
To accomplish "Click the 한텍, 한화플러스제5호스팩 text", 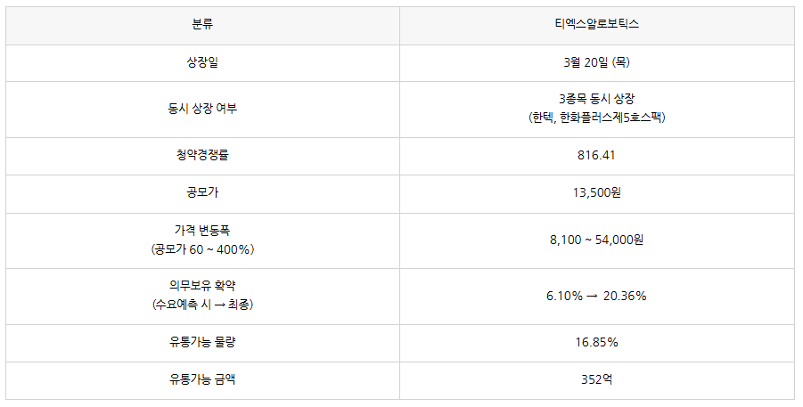I will (597, 118).
